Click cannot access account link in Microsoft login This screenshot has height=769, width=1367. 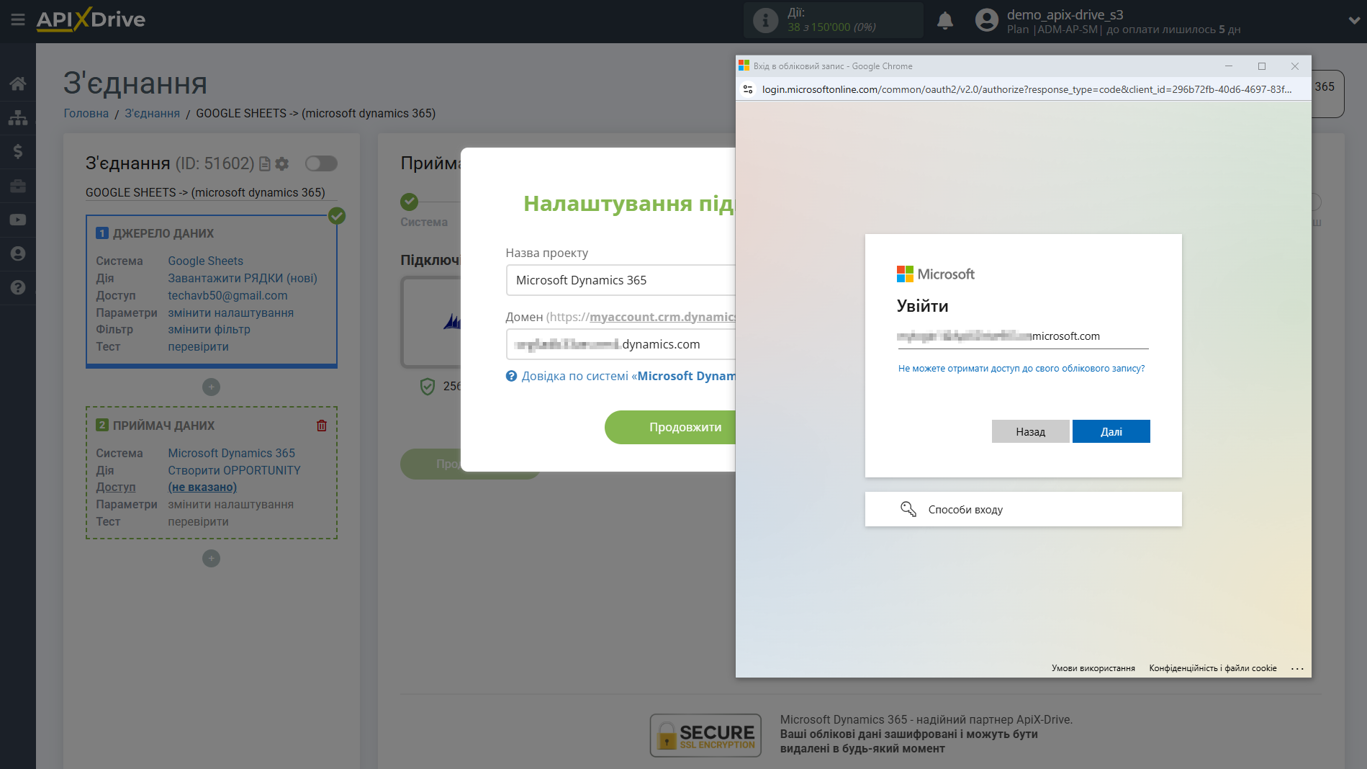[1021, 368]
